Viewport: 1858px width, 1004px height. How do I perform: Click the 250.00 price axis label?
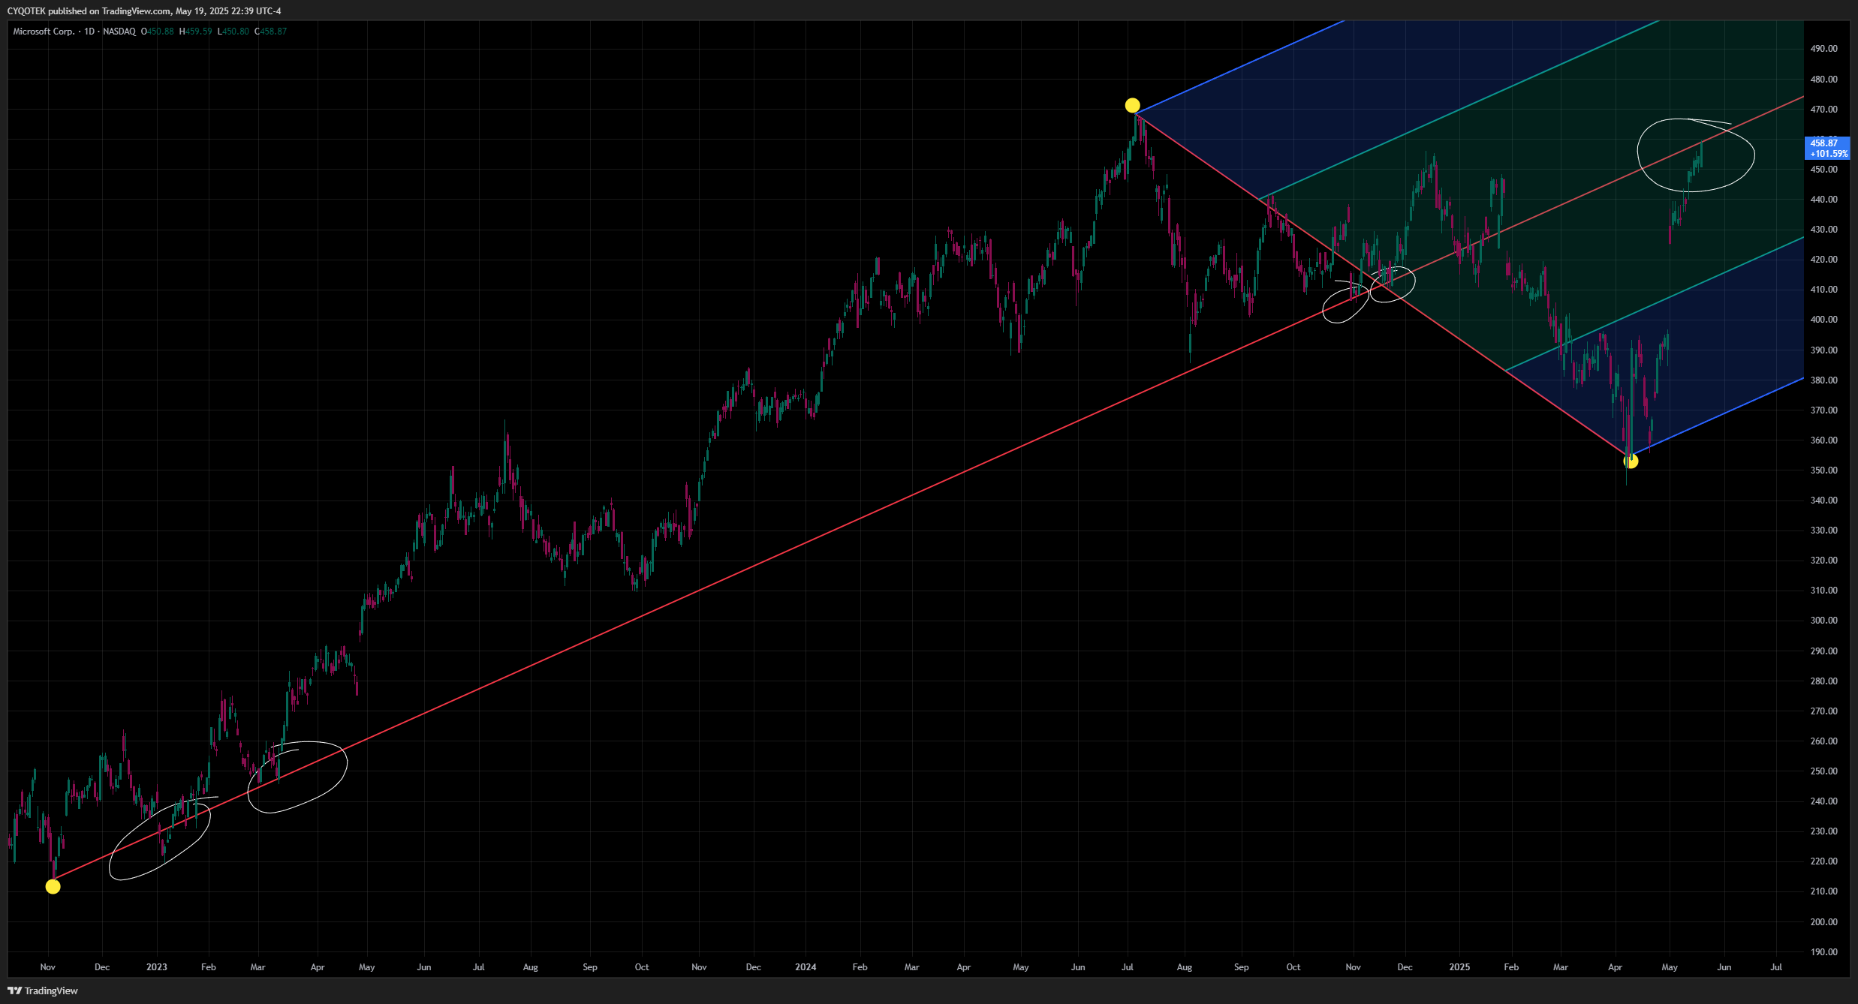pyautogui.click(x=1823, y=771)
